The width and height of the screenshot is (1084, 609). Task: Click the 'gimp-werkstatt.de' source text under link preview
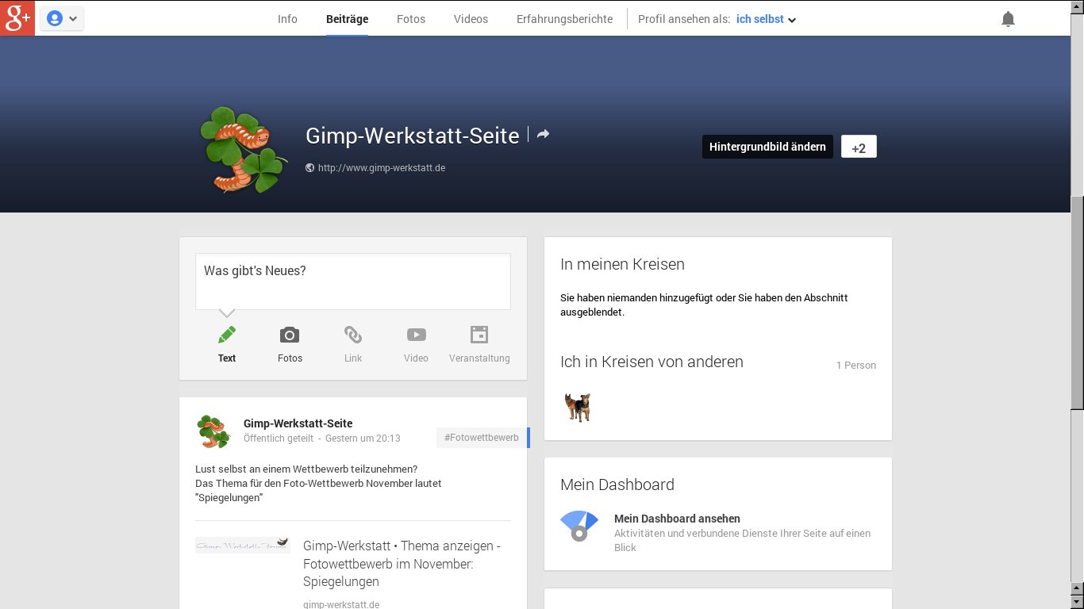[x=341, y=604]
